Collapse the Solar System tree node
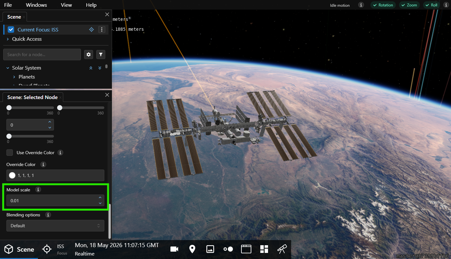The height and width of the screenshot is (259, 451). pos(8,68)
